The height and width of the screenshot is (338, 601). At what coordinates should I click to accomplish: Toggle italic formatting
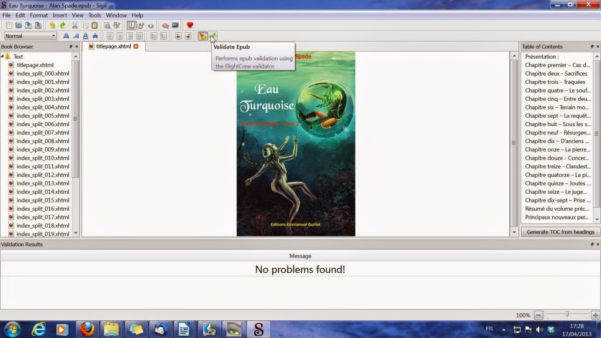click(x=76, y=36)
